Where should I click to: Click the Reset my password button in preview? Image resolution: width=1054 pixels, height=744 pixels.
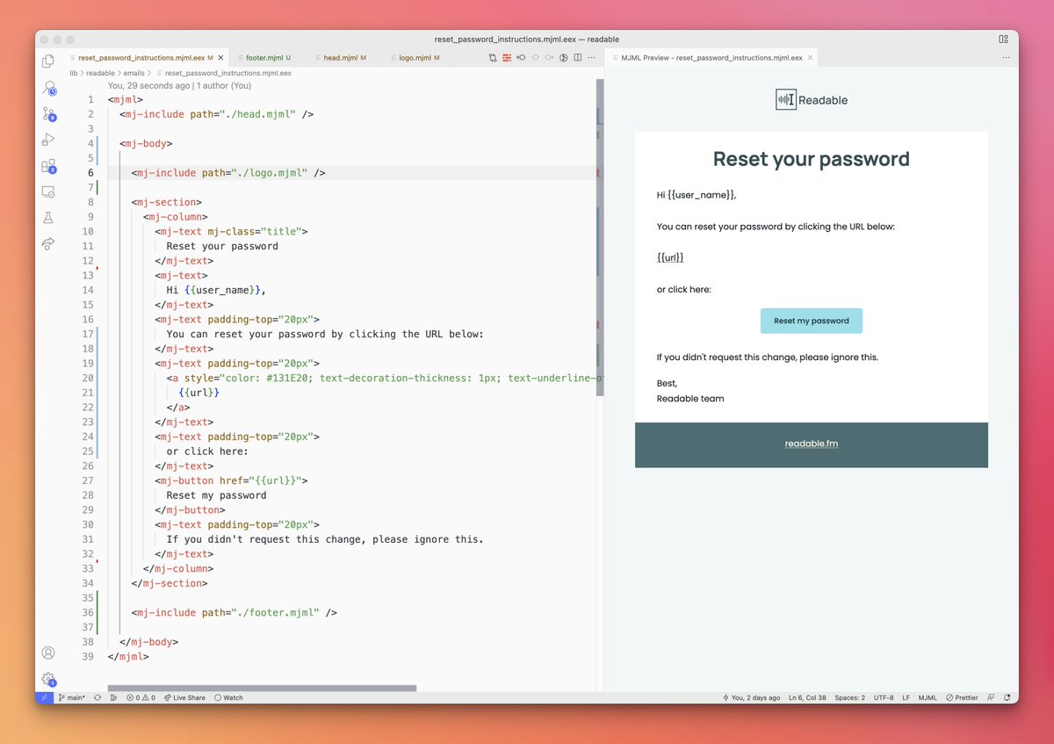click(811, 321)
